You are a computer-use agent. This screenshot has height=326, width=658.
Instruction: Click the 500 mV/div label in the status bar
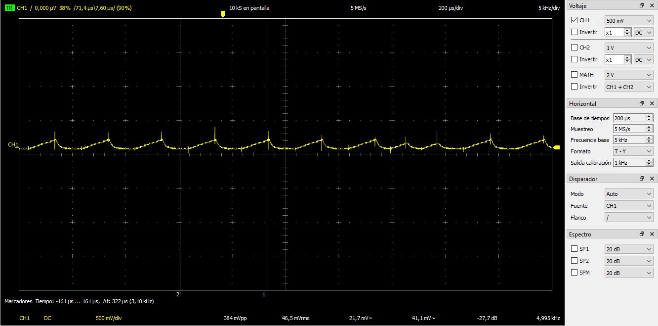point(108,318)
